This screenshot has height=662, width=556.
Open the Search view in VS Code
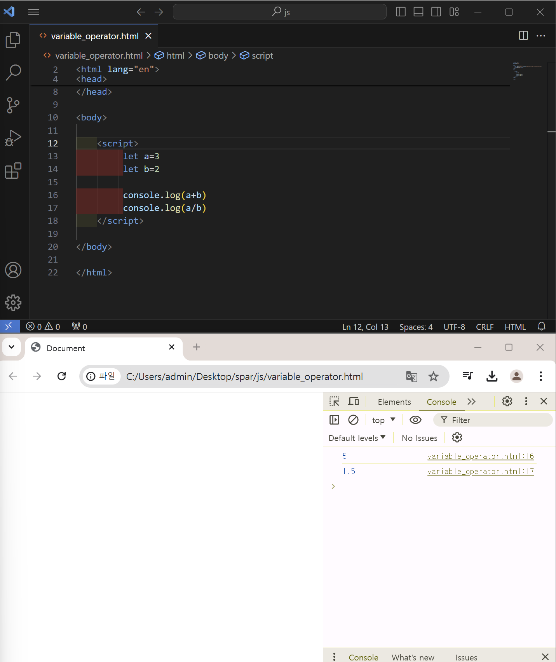coord(13,73)
